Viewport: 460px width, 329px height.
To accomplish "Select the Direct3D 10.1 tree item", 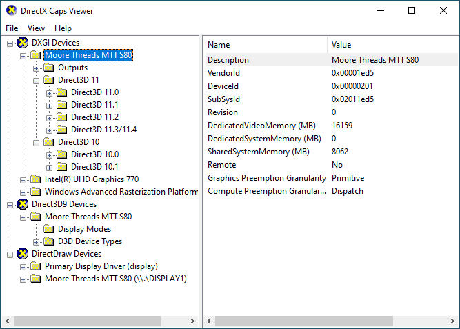I will [x=94, y=167].
